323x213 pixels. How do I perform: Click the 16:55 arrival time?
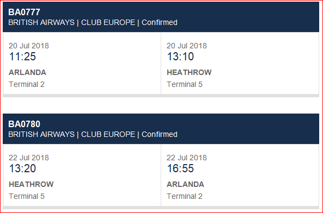point(180,168)
